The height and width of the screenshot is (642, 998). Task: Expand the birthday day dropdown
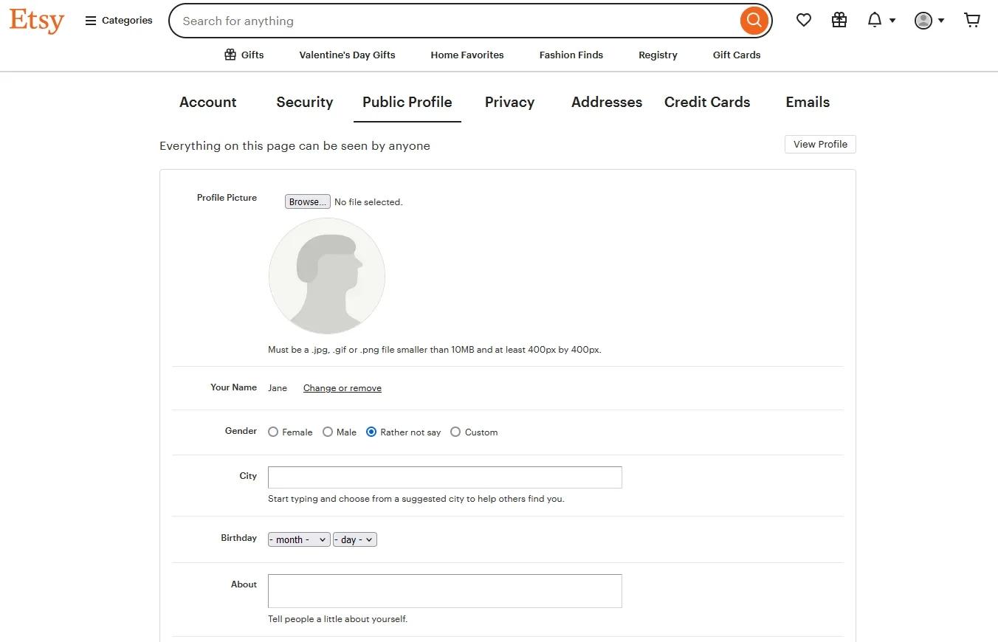pyautogui.click(x=355, y=540)
